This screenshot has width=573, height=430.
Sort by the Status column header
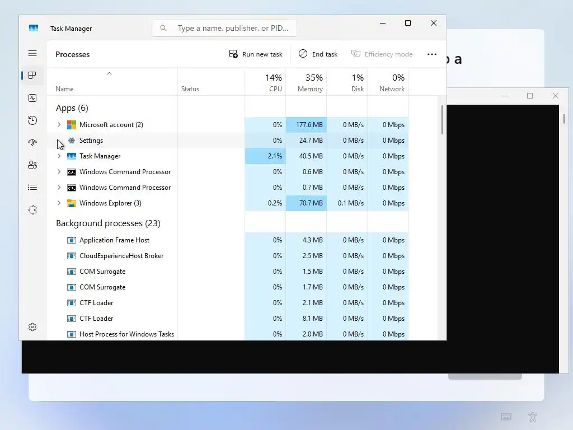click(211, 83)
